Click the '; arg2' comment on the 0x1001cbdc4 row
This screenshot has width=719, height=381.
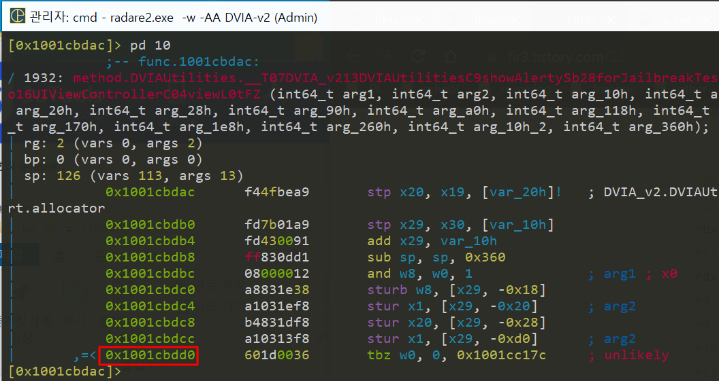click(x=612, y=306)
